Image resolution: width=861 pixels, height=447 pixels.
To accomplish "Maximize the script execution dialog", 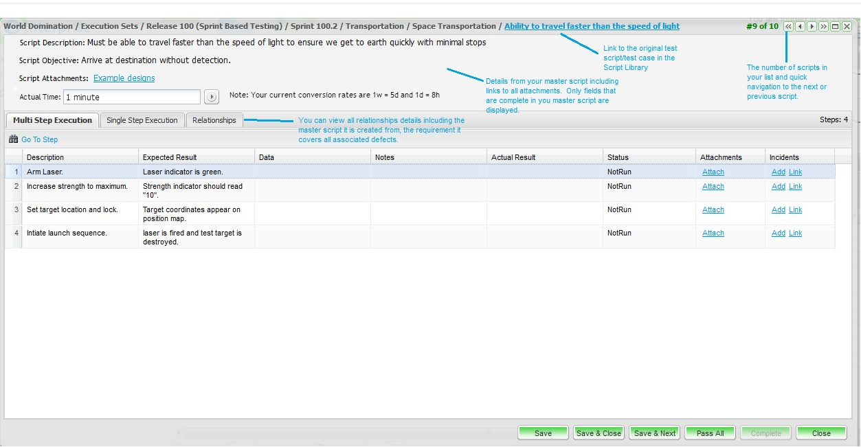I will [x=835, y=27].
